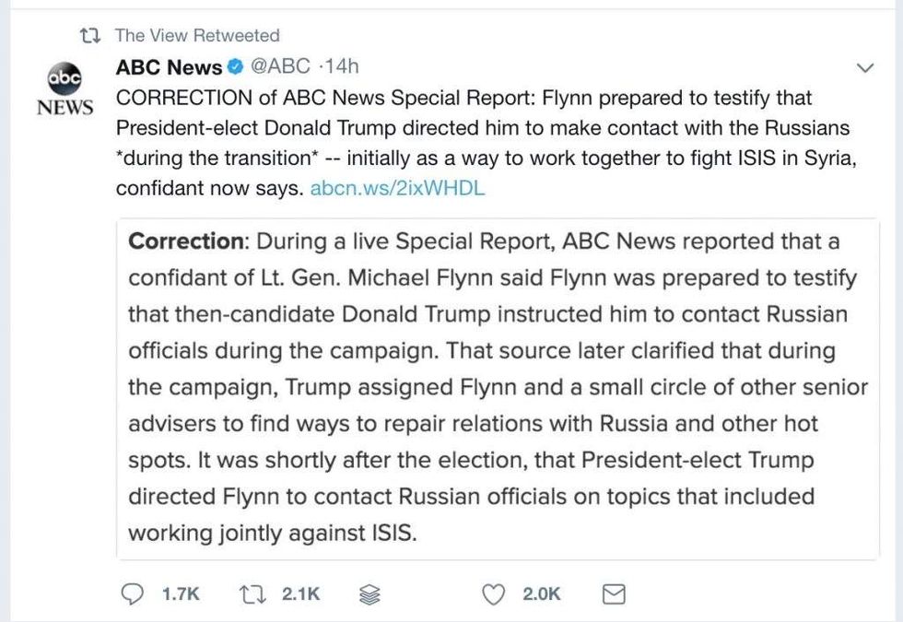903x622 pixels.
Task: Open the ABC News logo avatar
Action: 64,89
